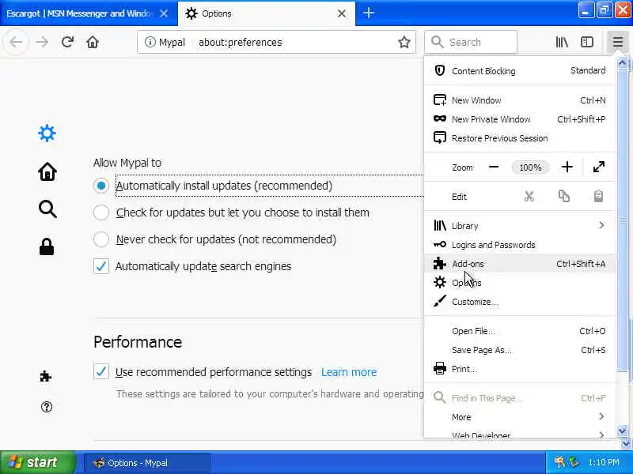Click the Paste clipboard icon

tap(598, 196)
